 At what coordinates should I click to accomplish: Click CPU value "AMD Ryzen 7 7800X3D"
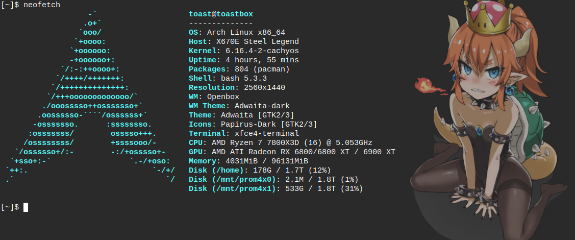[255, 143]
